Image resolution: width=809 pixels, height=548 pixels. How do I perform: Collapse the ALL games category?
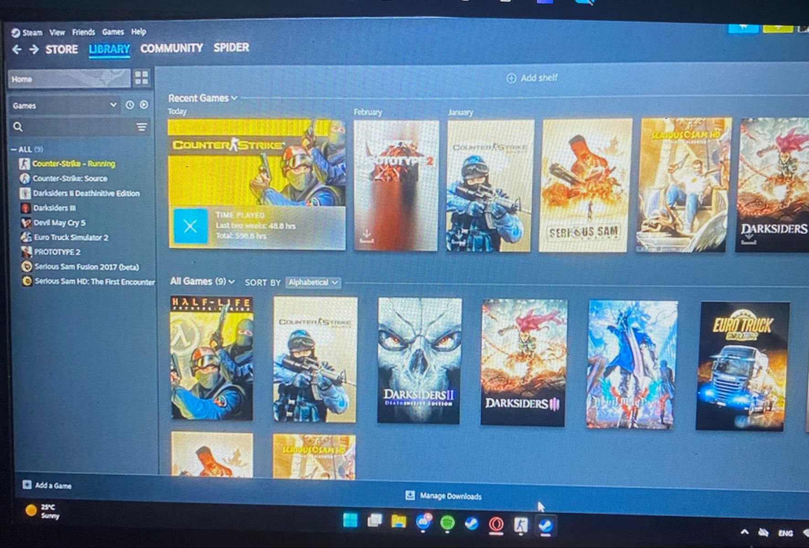pyautogui.click(x=14, y=149)
